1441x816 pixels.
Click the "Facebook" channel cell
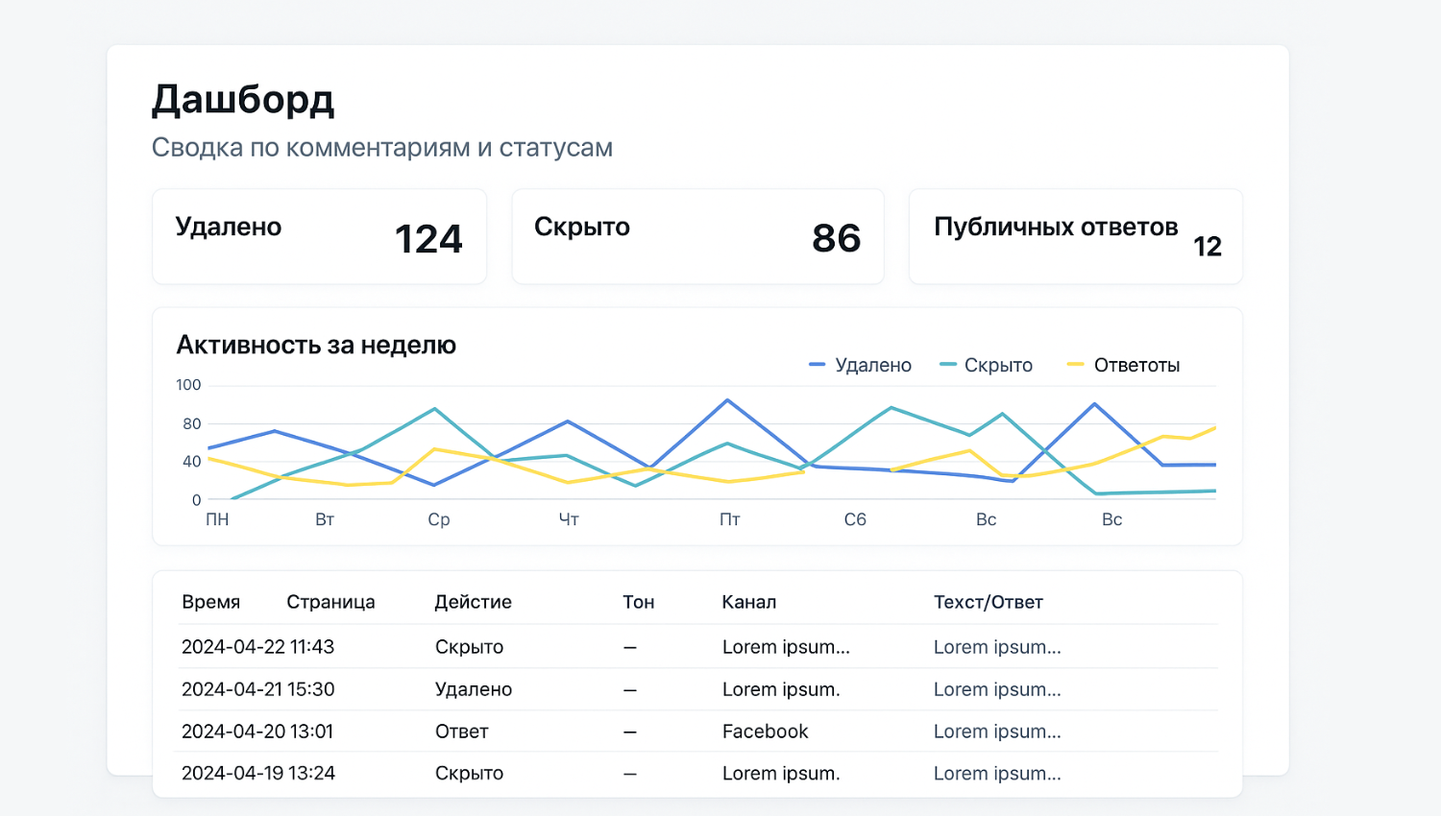point(765,732)
